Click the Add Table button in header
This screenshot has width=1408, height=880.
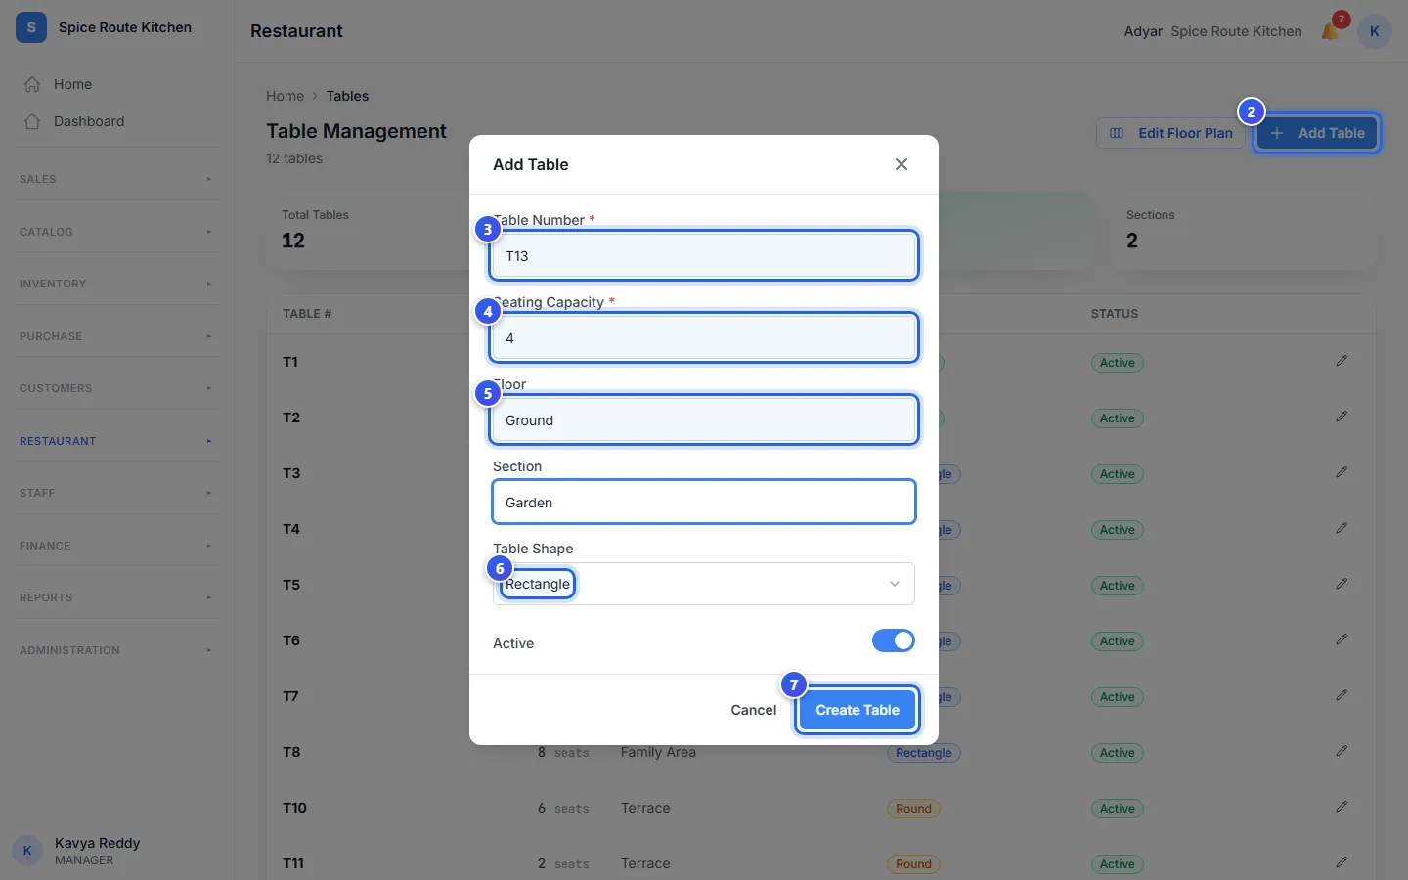pos(1317,133)
